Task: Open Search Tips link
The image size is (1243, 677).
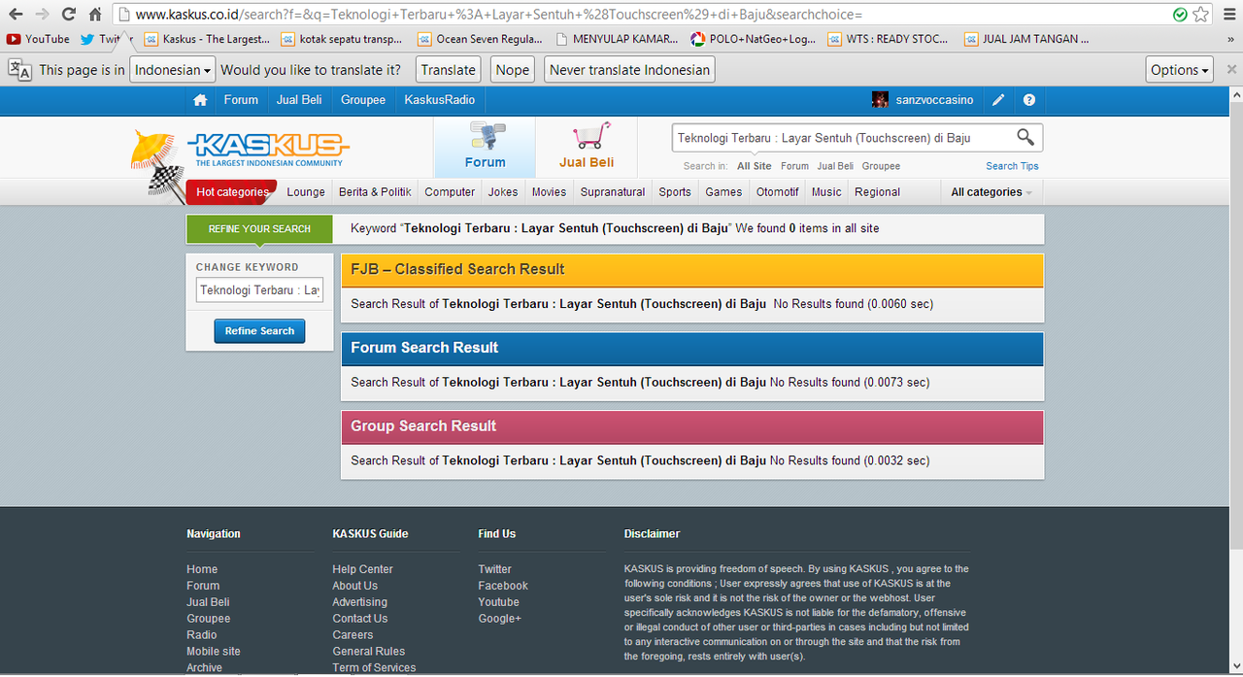Action: pyautogui.click(x=1012, y=166)
